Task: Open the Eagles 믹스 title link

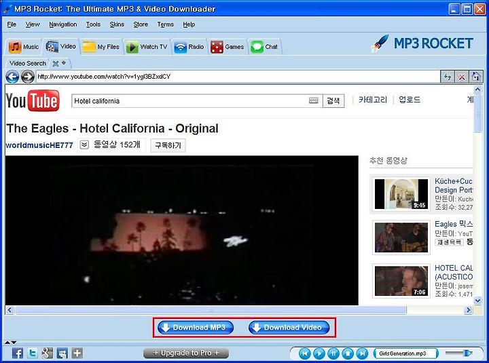Action: pyautogui.click(x=454, y=224)
